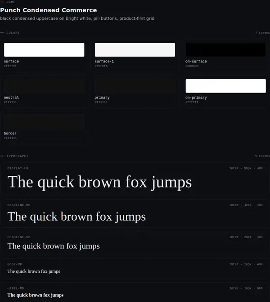Select the primary color swatch
Viewport: 270px width, 302px height.
[x=135, y=86]
